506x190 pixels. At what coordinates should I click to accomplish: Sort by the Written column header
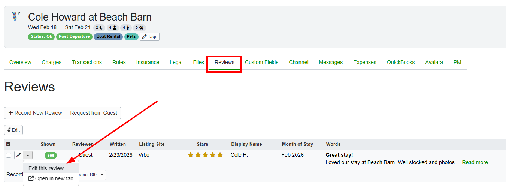(118, 144)
